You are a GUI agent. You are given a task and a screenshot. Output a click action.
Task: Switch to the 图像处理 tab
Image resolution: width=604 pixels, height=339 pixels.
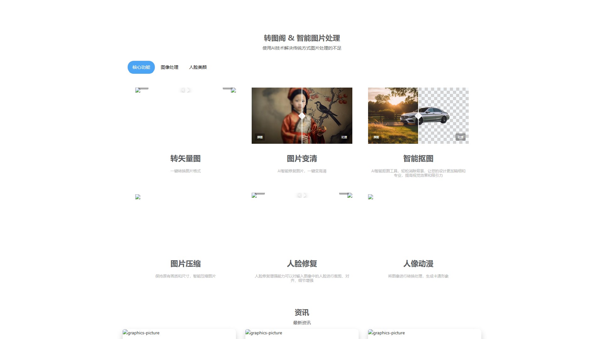click(169, 67)
